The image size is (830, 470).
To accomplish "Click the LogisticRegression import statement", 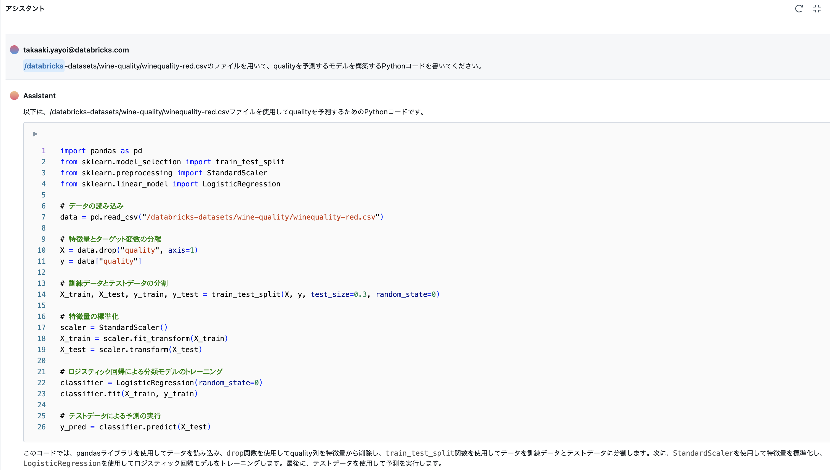I will point(170,184).
